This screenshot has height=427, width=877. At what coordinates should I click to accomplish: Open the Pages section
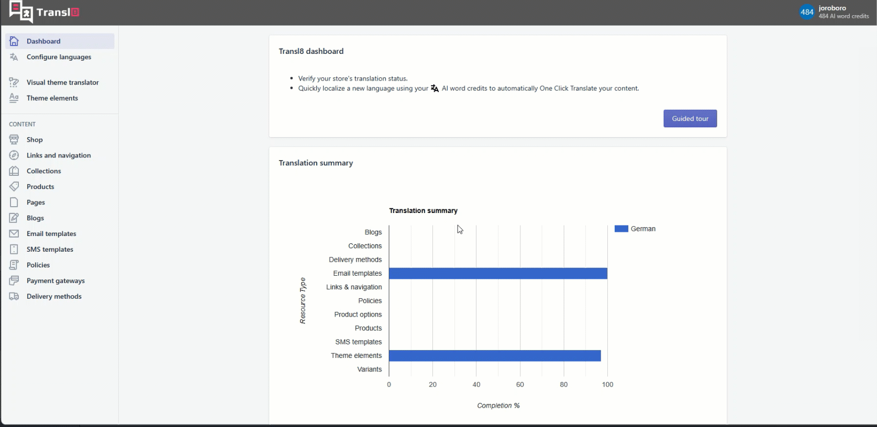pos(36,203)
